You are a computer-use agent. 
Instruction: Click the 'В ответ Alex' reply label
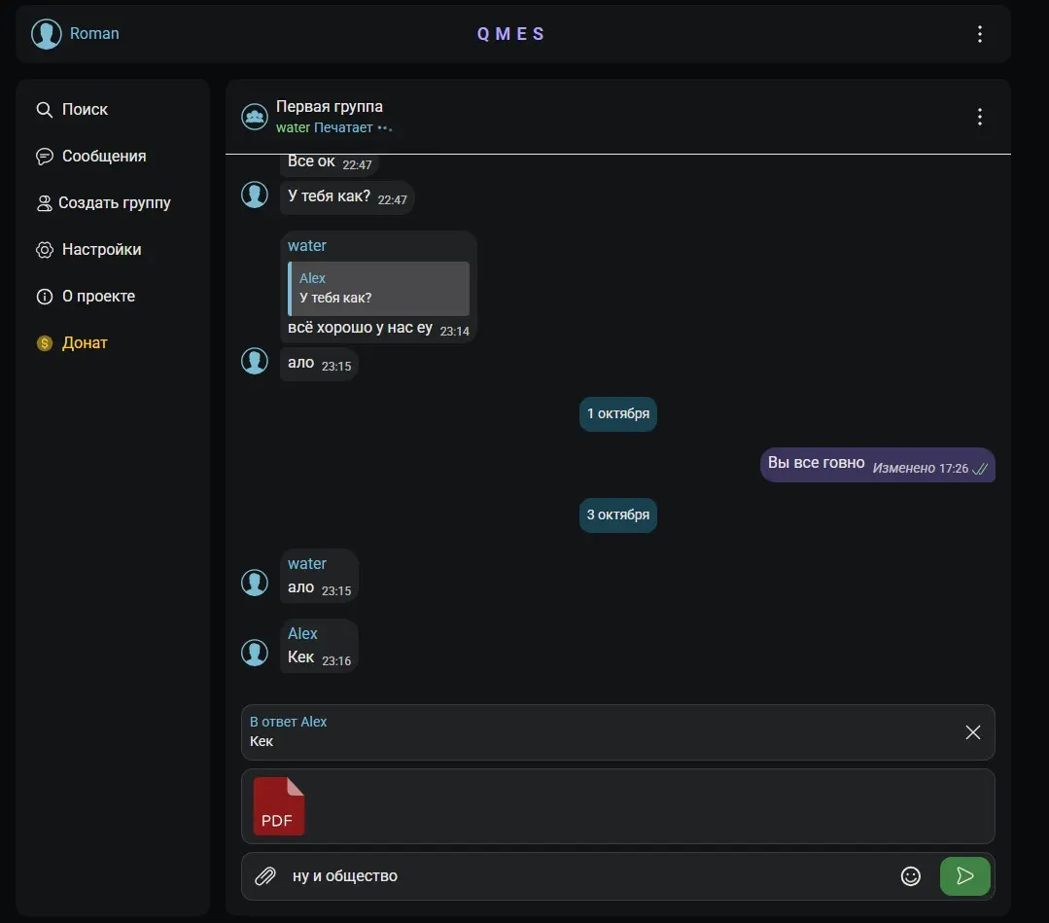tap(289, 723)
